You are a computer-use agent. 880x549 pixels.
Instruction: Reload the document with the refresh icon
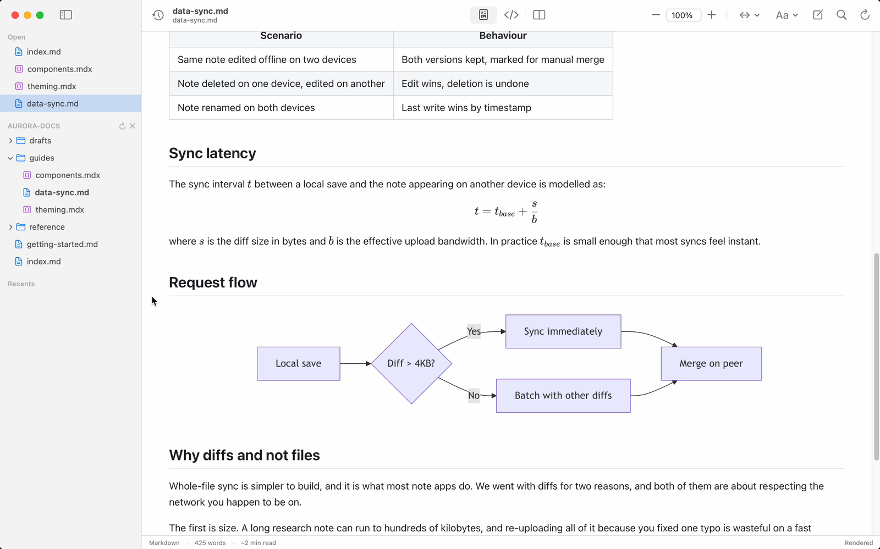point(865,15)
